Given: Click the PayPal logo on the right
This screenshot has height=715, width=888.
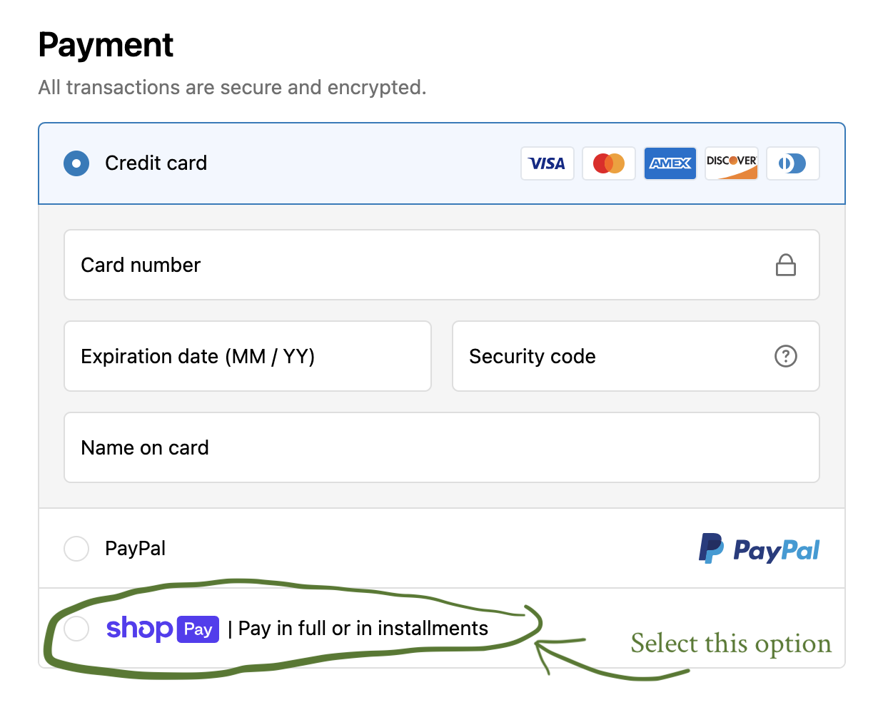Looking at the screenshot, I should 759,549.
